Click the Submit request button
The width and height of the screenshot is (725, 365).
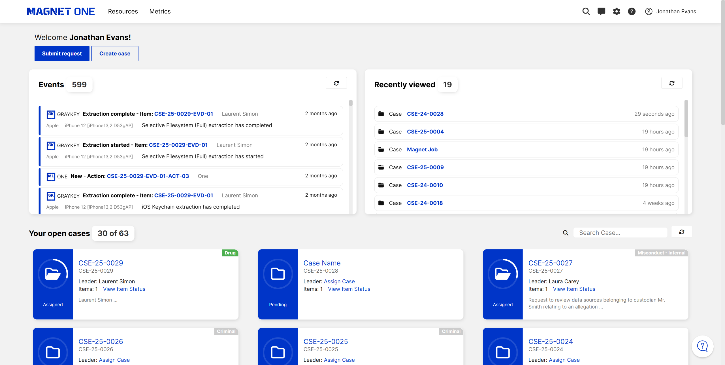click(62, 54)
